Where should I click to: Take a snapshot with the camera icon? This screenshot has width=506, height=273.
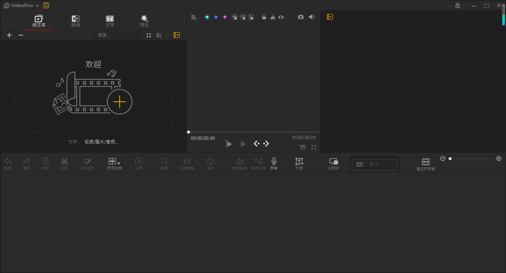(301, 17)
